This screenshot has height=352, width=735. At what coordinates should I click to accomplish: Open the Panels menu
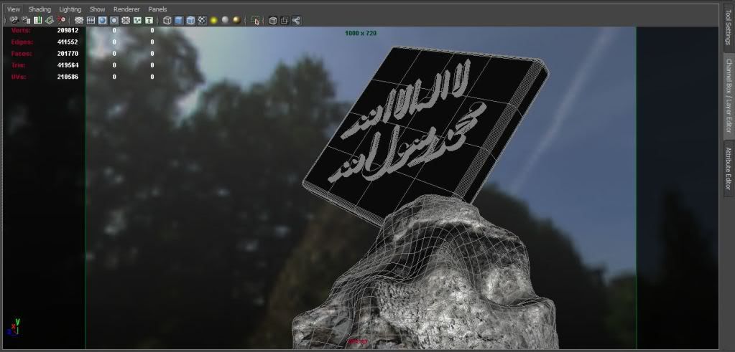(157, 9)
